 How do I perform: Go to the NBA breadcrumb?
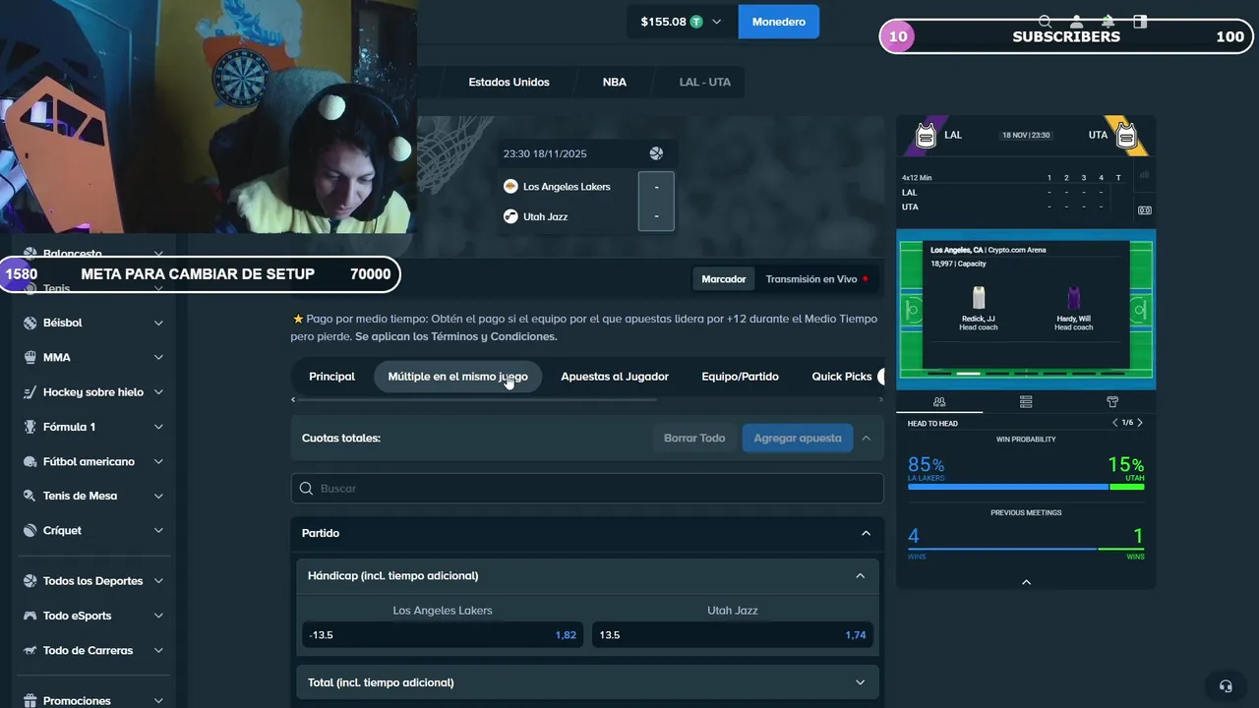point(614,82)
